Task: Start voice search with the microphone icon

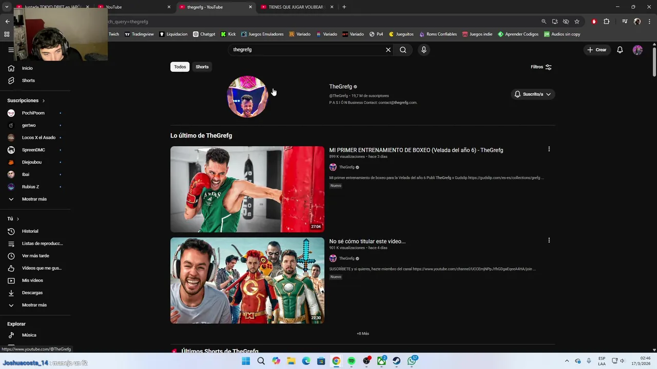Action: click(x=423, y=50)
